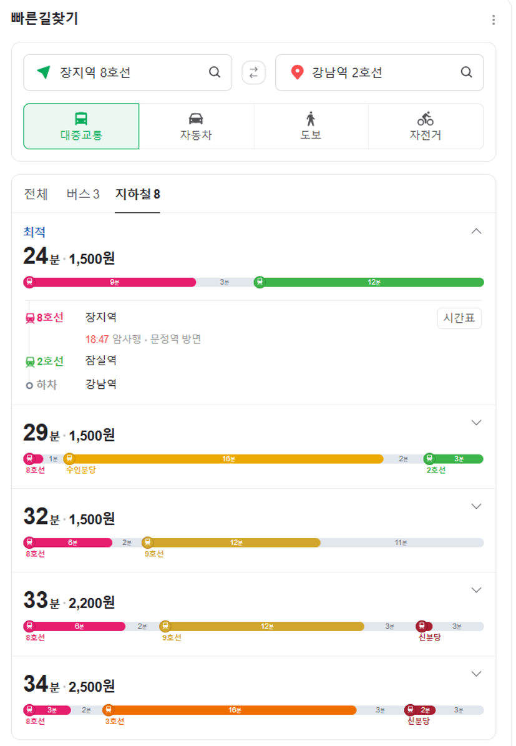The width and height of the screenshot is (516, 746).
Task: Click the 장지역 8호선 origin input field
Action: (127, 72)
